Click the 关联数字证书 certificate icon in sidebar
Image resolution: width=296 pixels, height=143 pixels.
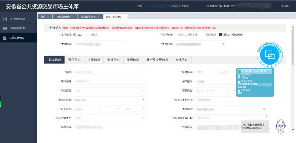point(5,28)
